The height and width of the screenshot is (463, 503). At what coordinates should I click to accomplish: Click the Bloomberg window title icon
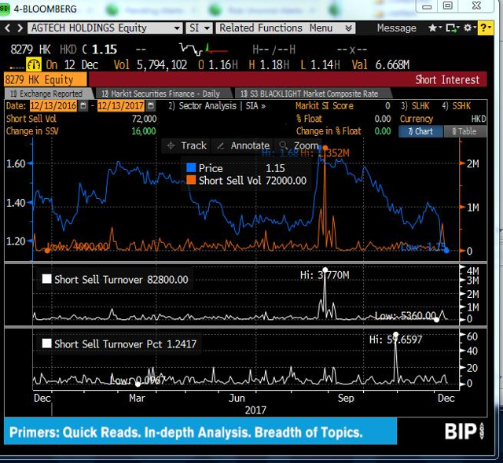6,9
